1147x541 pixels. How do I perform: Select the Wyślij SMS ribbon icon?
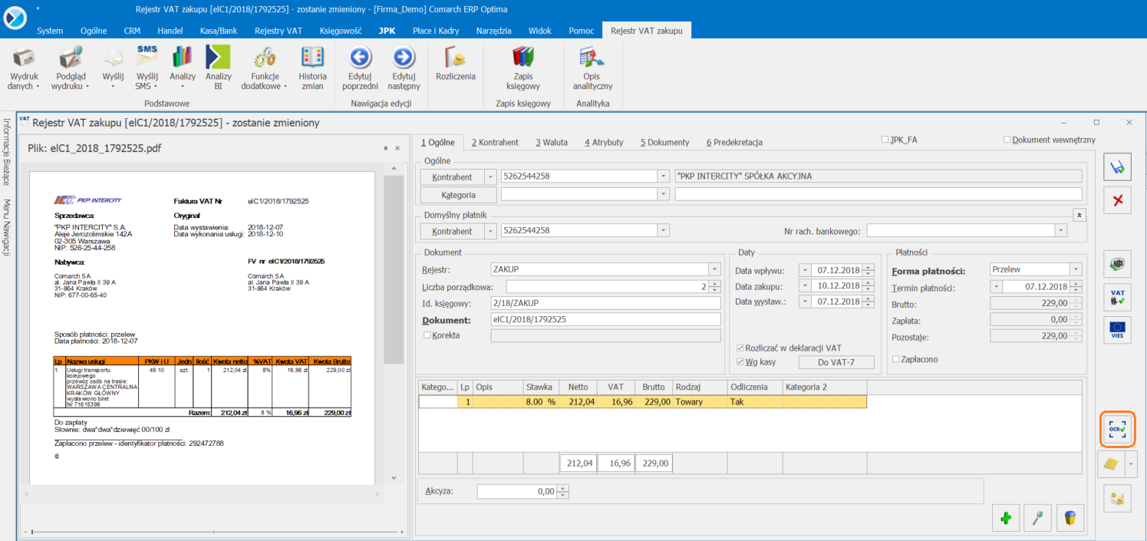(147, 58)
